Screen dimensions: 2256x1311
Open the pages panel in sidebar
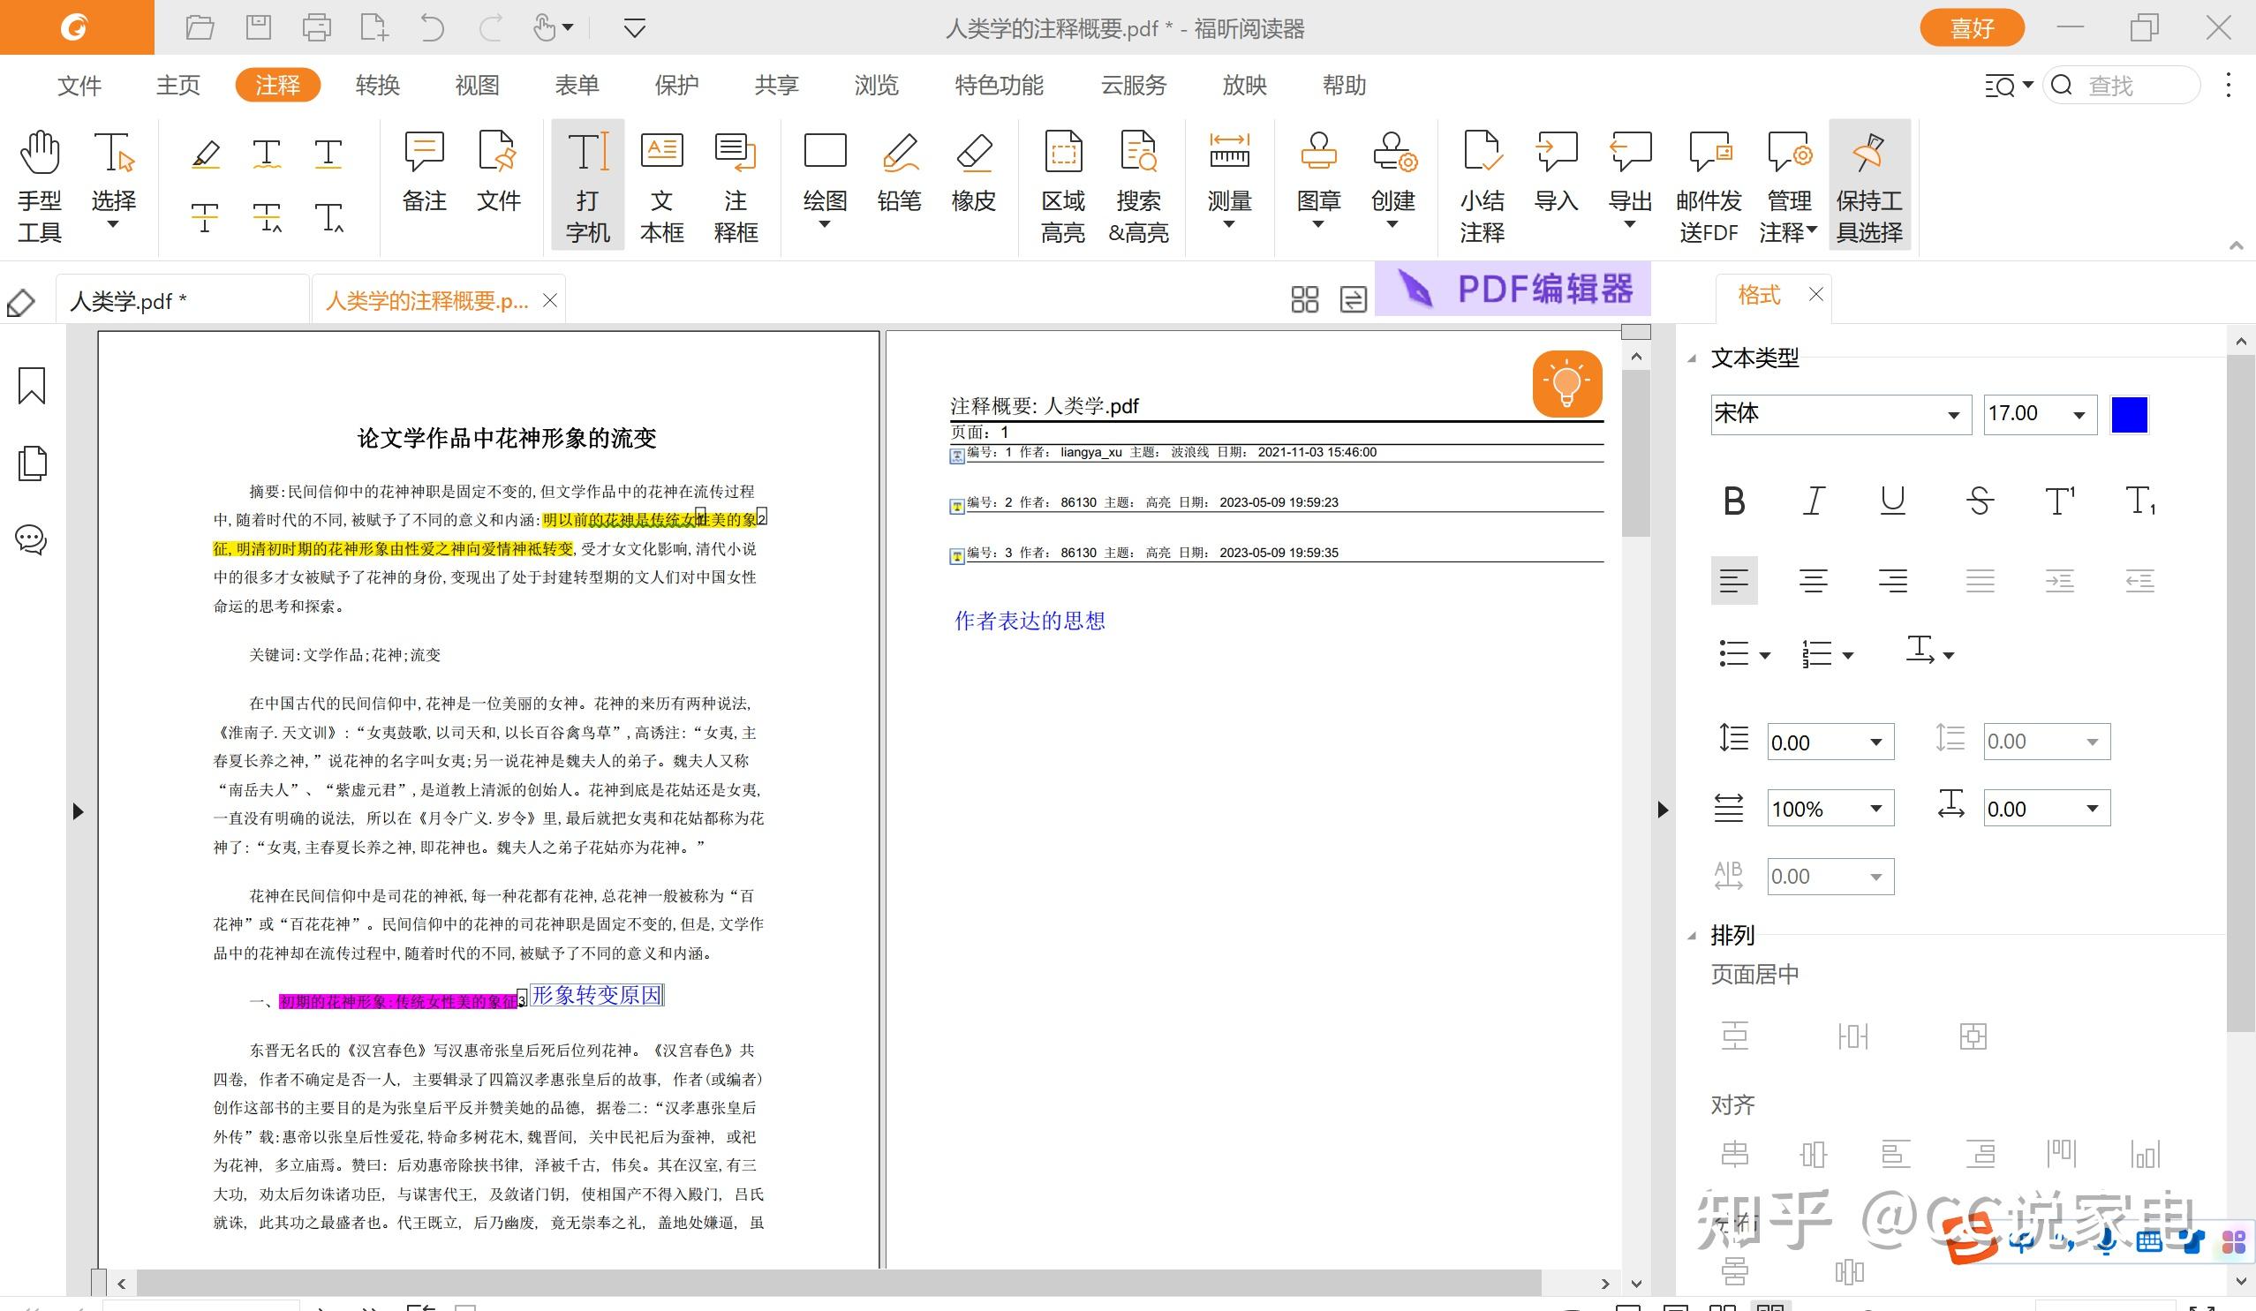32,463
